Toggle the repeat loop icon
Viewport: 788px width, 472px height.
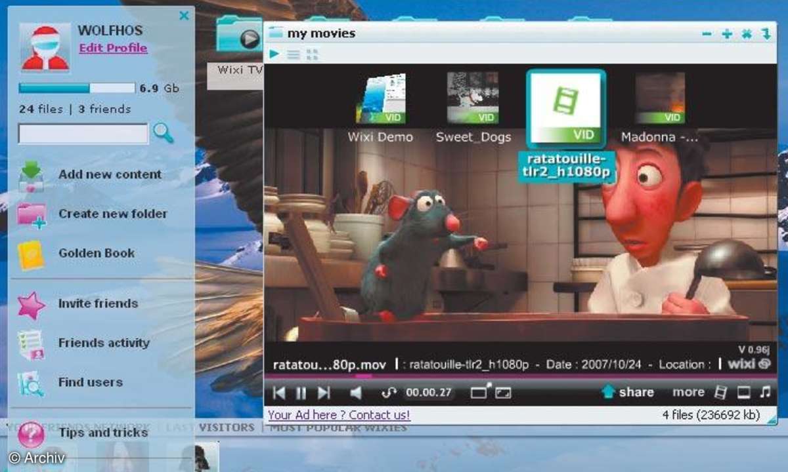[x=390, y=393]
